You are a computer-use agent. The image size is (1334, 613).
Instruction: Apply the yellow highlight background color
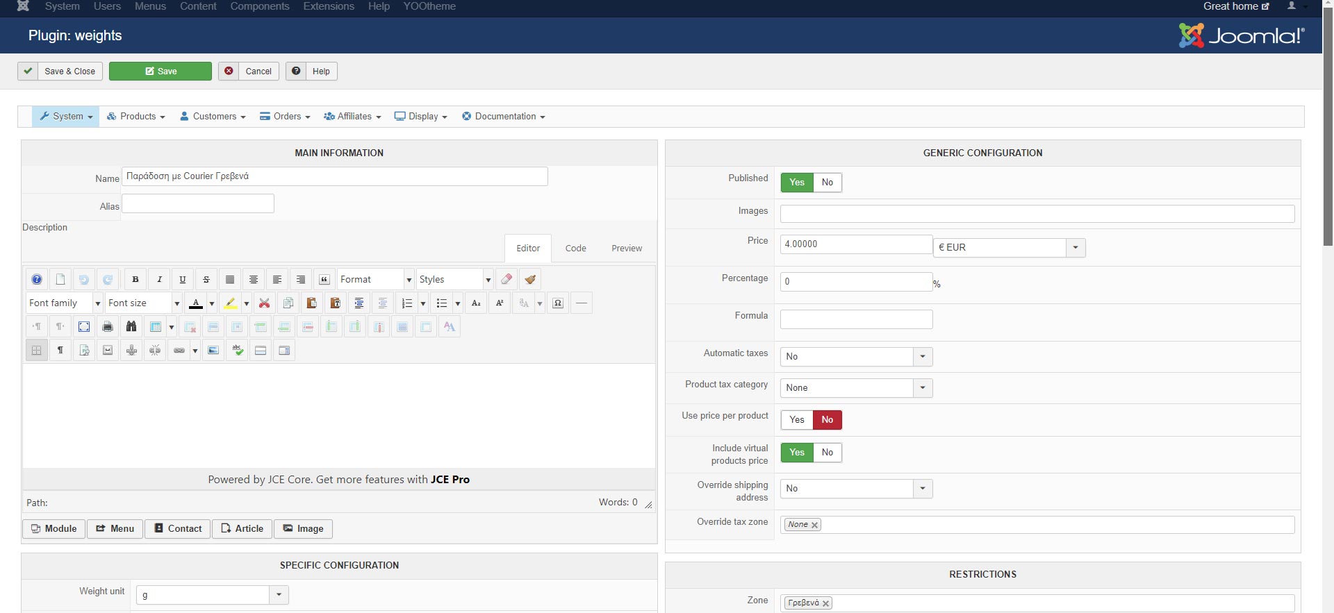[x=231, y=303]
